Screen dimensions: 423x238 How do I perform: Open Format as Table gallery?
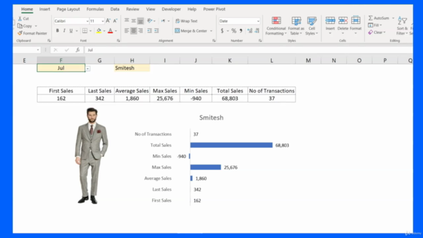point(296,26)
